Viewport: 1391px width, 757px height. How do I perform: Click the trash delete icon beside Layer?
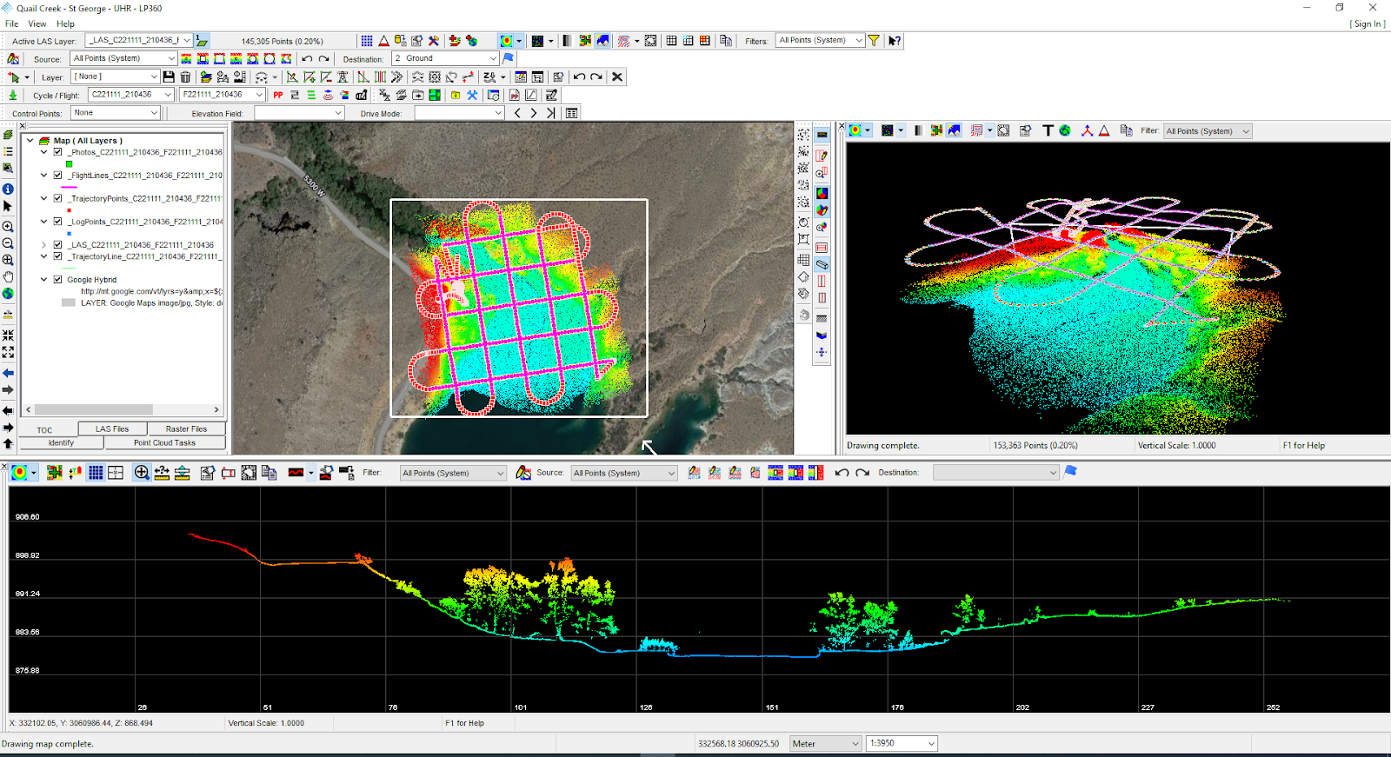[x=185, y=77]
